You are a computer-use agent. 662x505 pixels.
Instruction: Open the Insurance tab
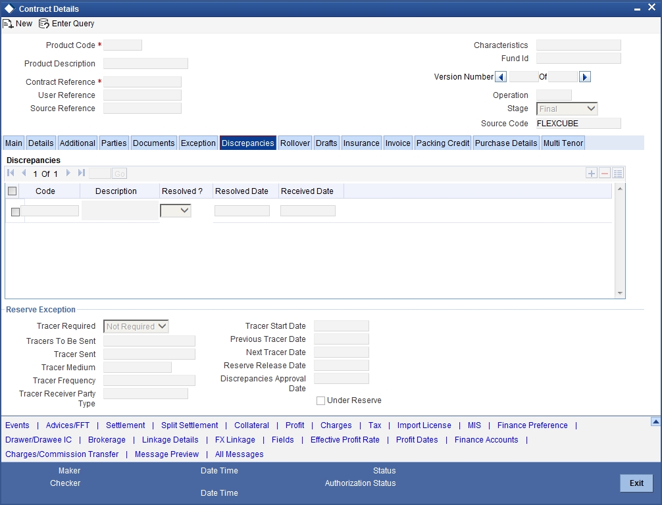(x=361, y=143)
